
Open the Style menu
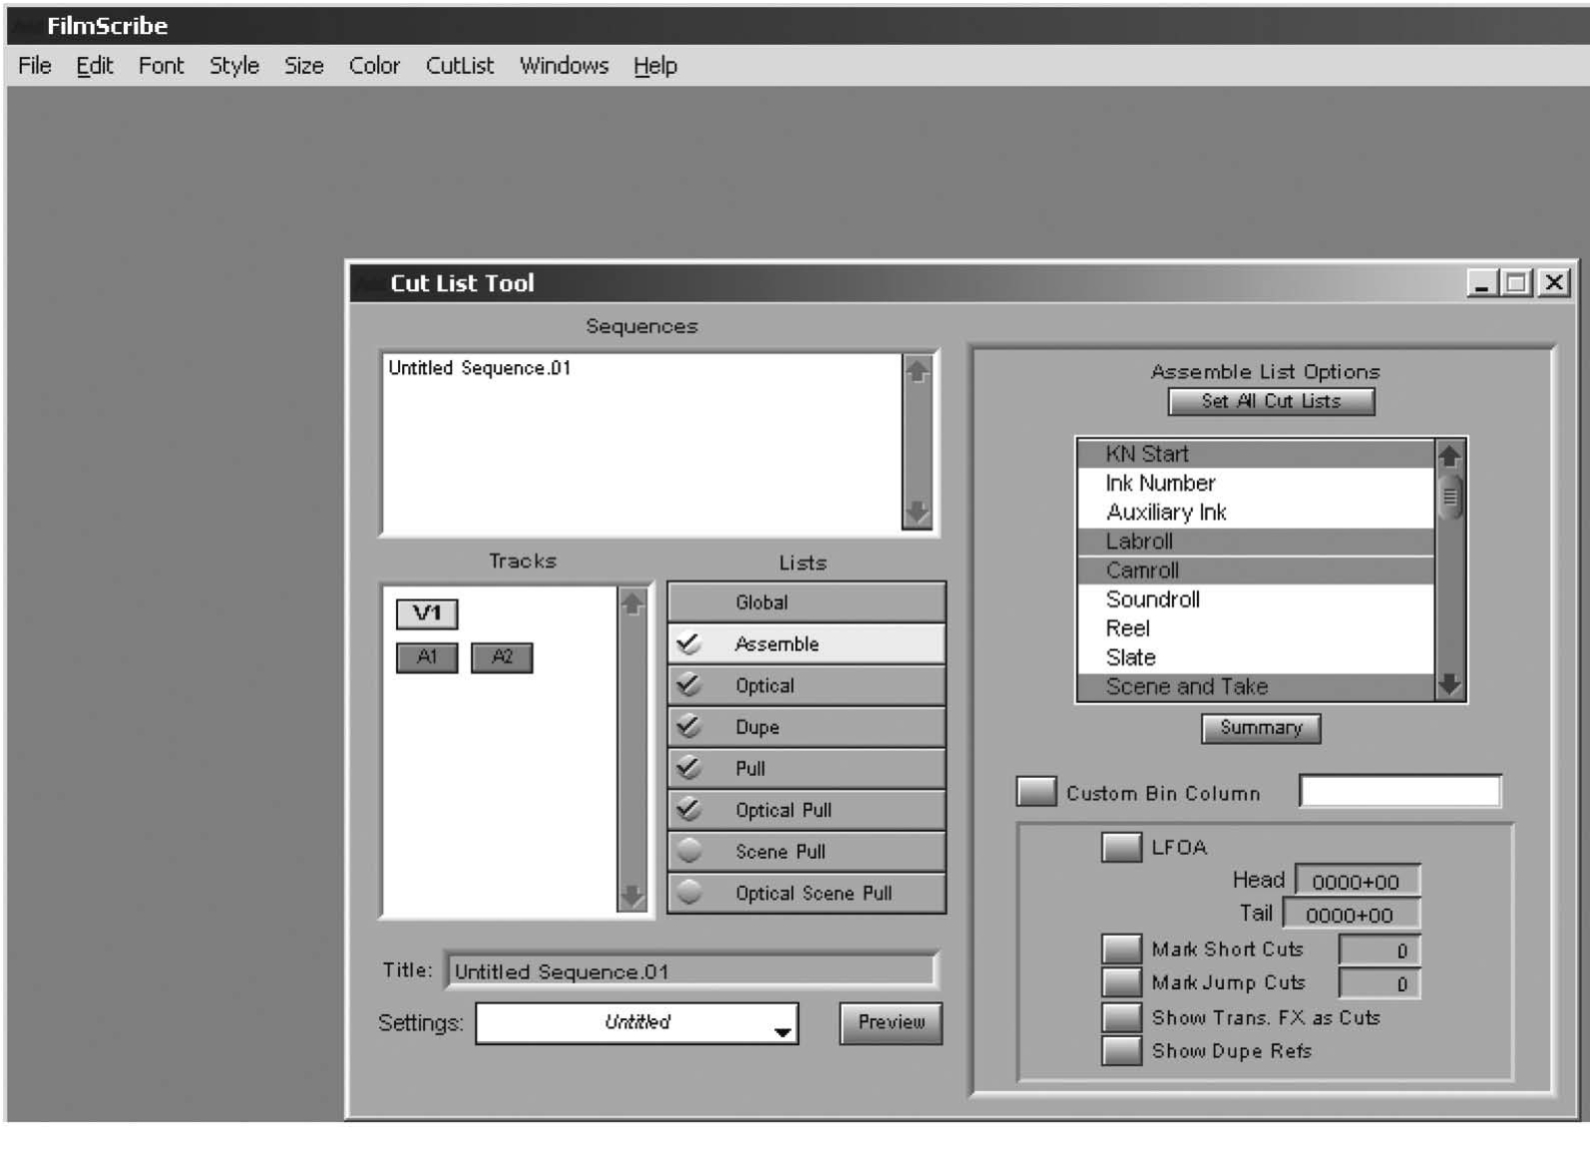(x=234, y=66)
